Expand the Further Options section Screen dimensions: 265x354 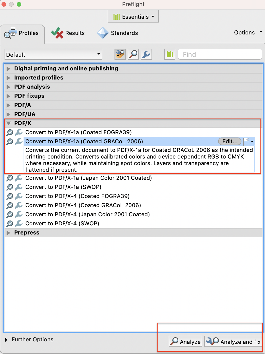(x=7, y=340)
